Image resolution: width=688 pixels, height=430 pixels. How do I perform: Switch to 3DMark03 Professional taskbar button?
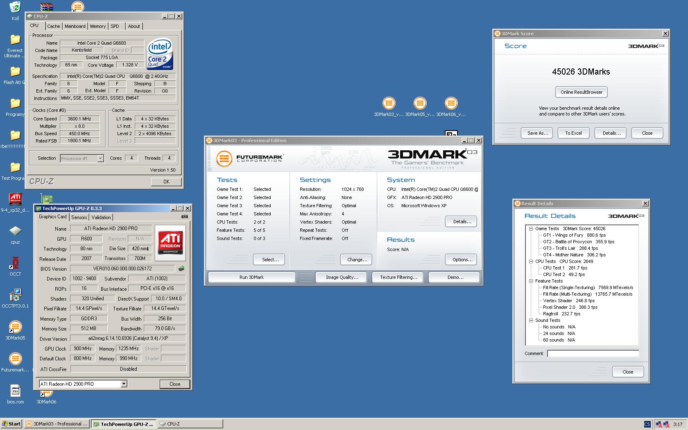click(x=57, y=424)
